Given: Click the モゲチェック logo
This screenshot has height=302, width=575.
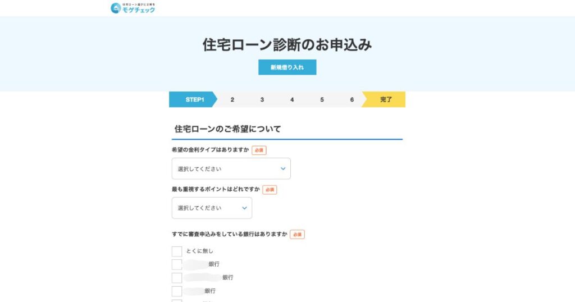Looking at the screenshot, I should point(133,8).
